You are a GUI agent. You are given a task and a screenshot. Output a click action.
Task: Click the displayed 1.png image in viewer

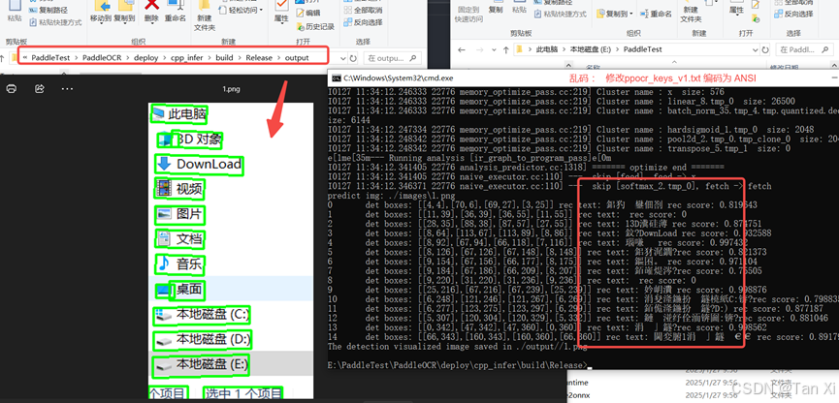230,250
